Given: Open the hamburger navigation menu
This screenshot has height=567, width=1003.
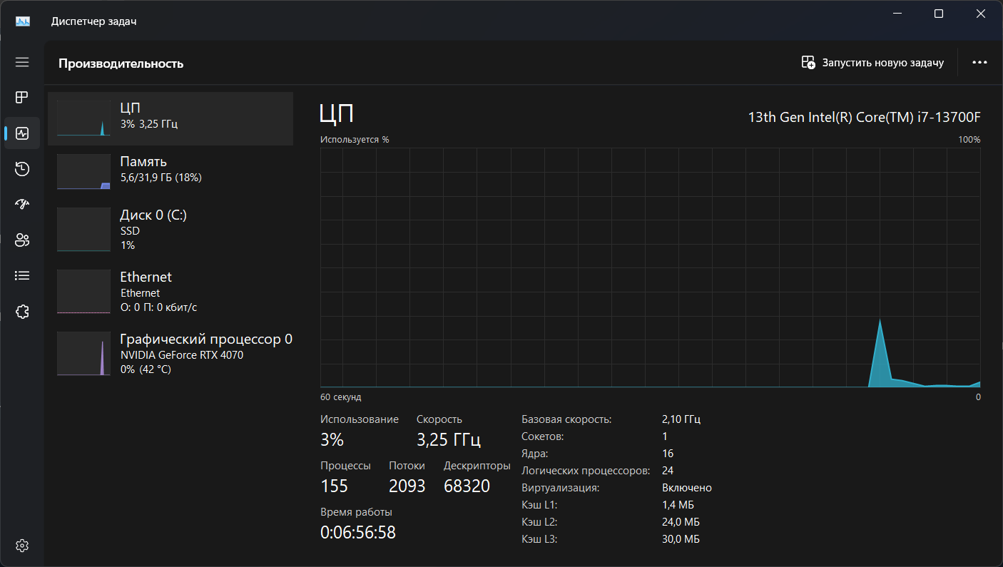Looking at the screenshot, I should point(22,62).
